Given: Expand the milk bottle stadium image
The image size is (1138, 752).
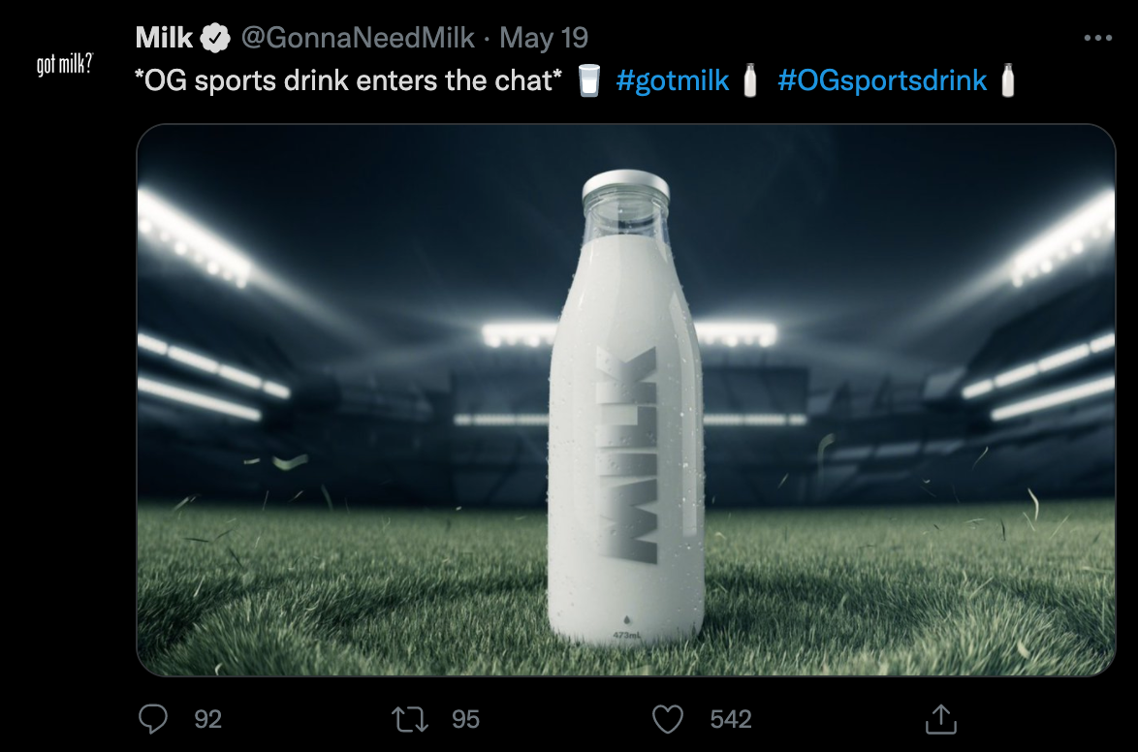Looking at the screenshot, I should coord(625,400).
